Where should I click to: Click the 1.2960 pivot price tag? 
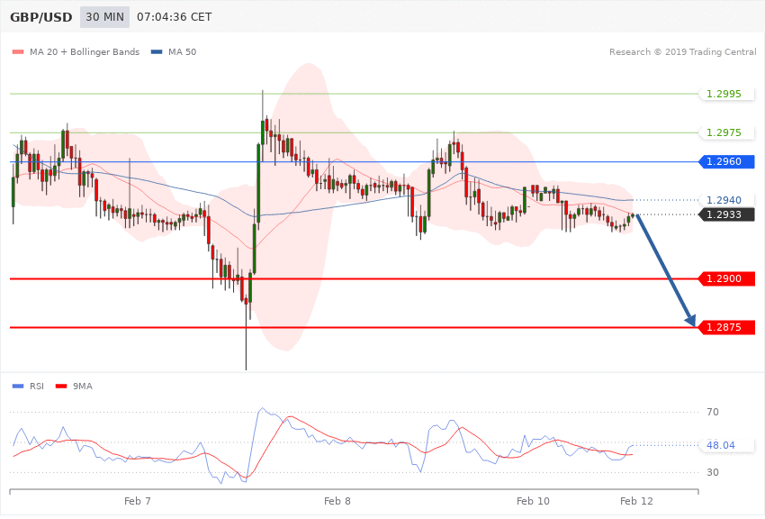(x=727, y=161)
